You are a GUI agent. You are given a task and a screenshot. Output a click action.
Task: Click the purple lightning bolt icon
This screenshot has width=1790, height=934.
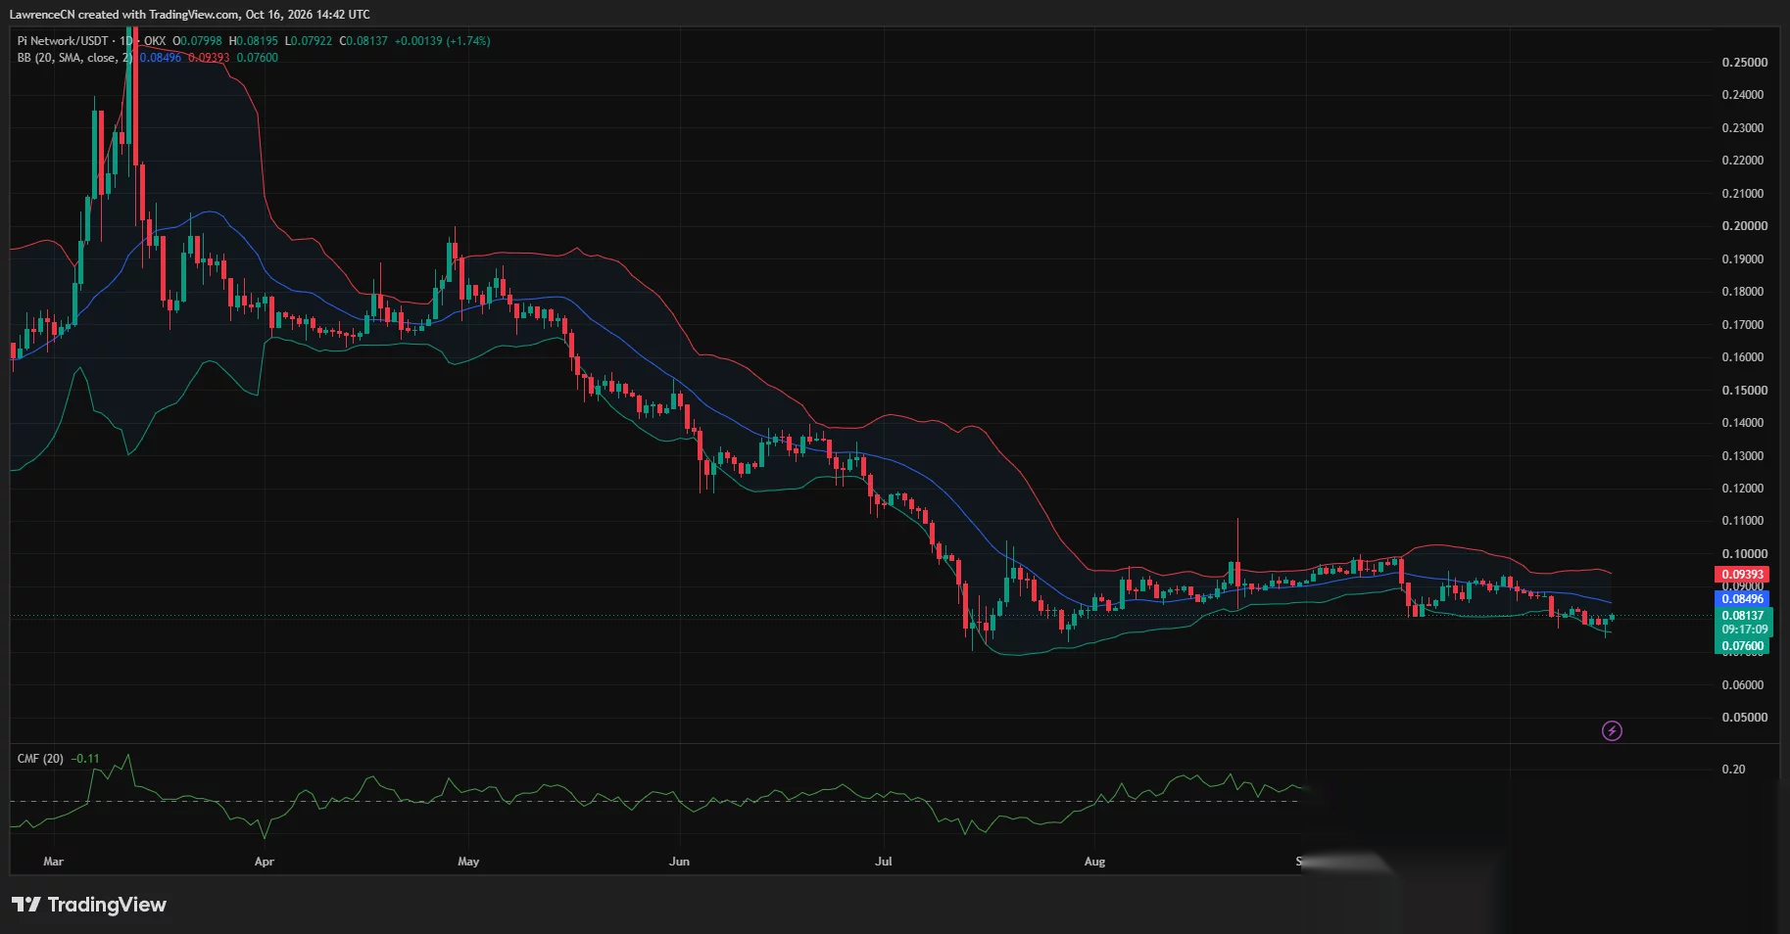1612,730
